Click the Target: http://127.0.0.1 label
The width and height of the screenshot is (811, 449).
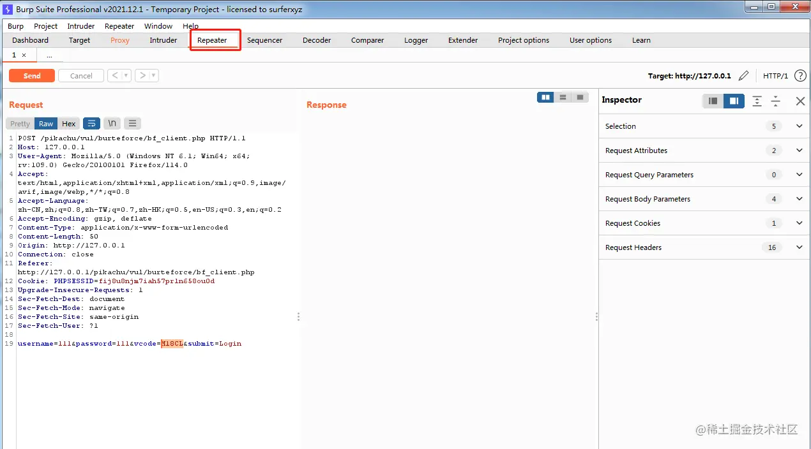[689, 76]
